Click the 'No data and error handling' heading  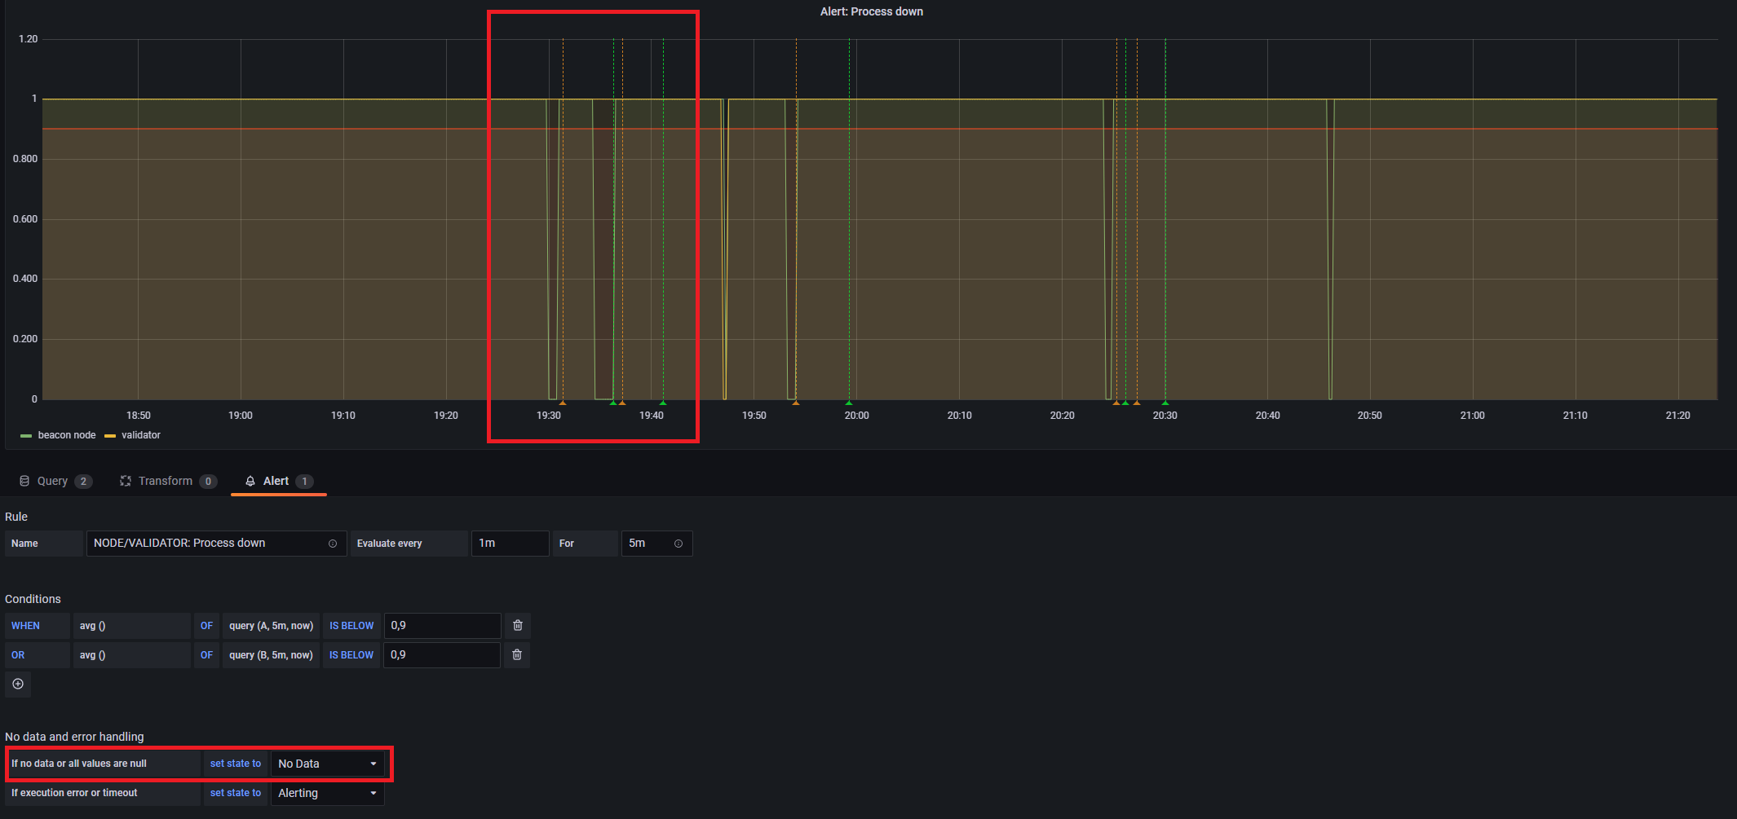coord(74,737)
